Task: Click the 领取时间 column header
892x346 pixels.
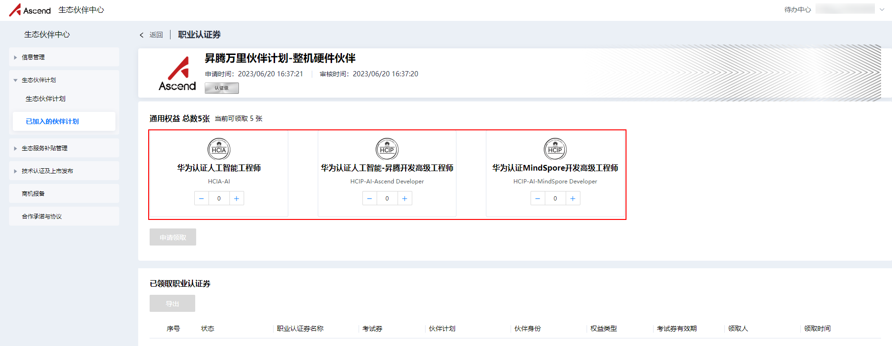Action: [817, 328]
